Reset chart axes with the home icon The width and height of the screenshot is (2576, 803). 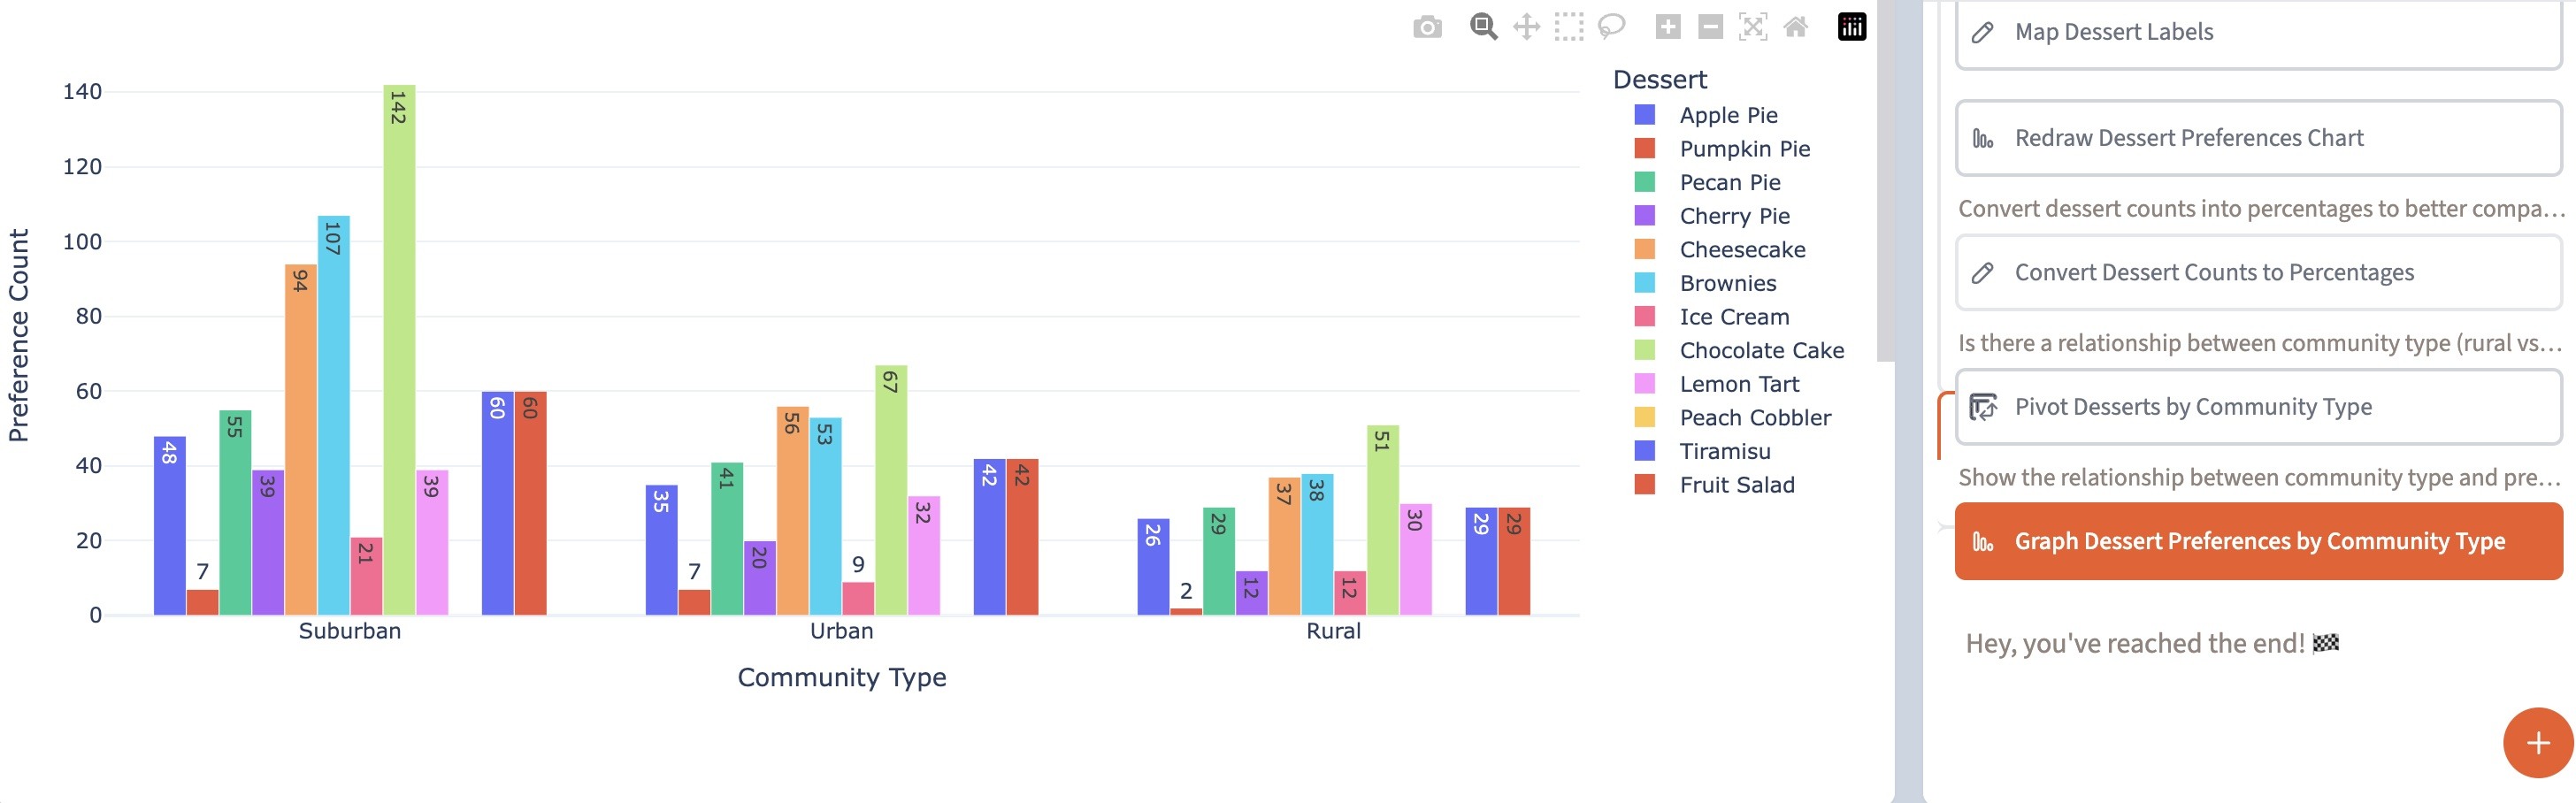(1796, 27)
